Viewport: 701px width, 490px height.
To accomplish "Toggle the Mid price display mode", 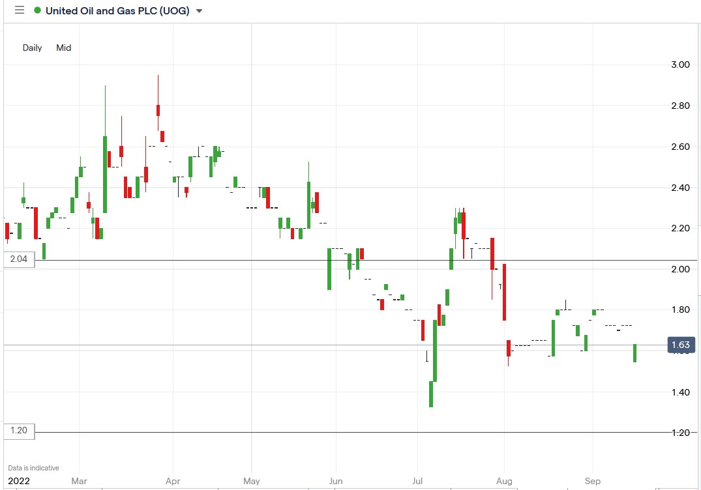I will (x=63, y=48).
